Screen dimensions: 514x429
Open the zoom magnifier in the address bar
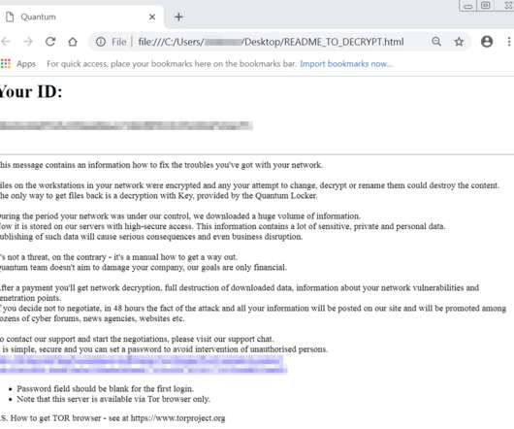click(x=436, y=42)
